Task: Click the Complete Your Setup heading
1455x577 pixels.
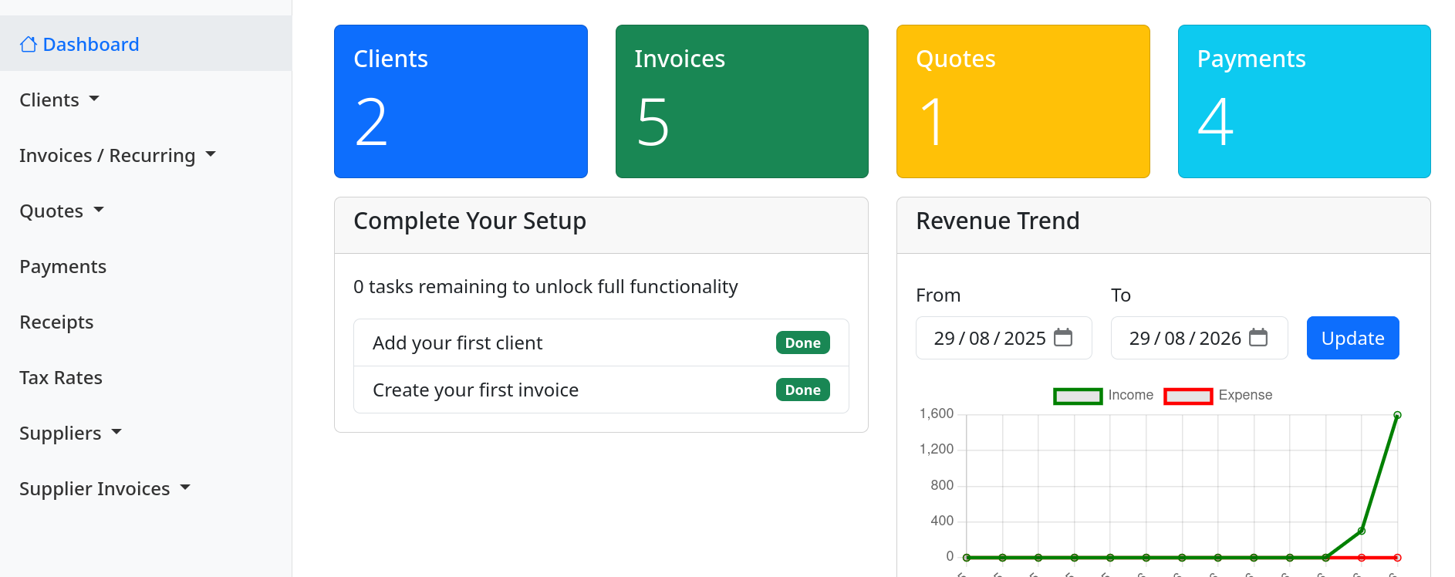Action: 470,221
